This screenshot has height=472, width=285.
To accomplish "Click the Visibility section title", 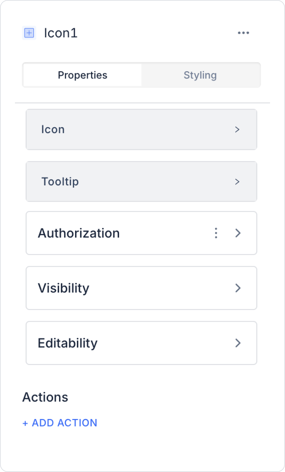I will tap(63, 288).
